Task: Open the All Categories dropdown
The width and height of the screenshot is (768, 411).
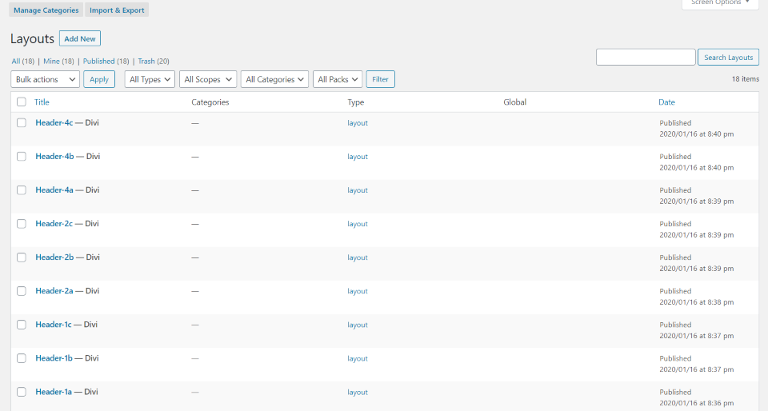Action: click(x=274, y=79)
